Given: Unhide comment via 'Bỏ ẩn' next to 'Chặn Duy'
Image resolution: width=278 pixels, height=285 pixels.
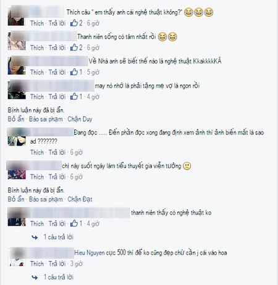Looking at the screenshot, I should (x=16, y=119).
